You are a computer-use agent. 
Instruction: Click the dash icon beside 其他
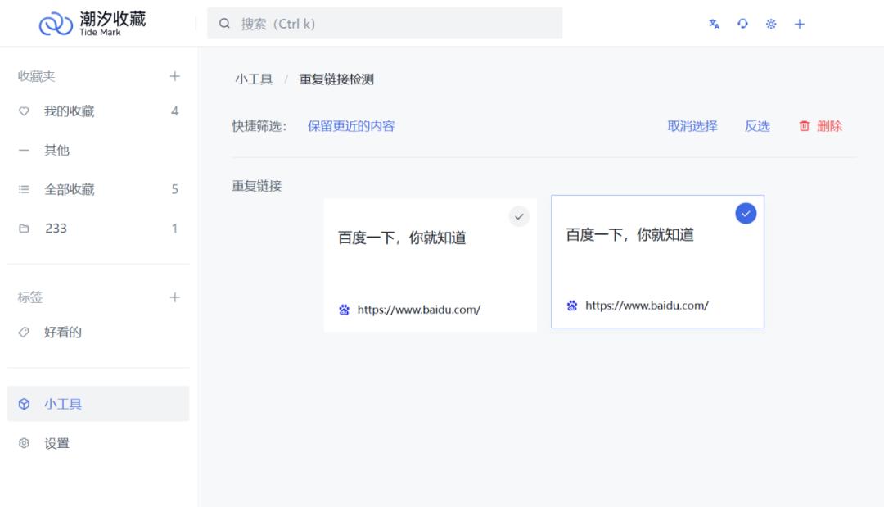click(24, 151)
